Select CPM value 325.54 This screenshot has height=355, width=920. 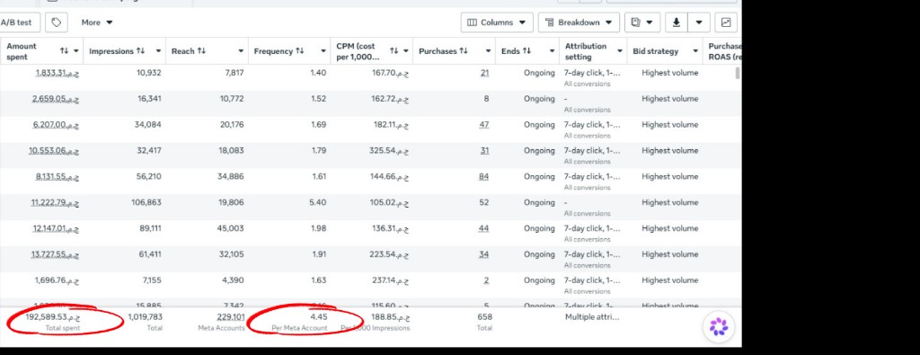coord(390,151)
